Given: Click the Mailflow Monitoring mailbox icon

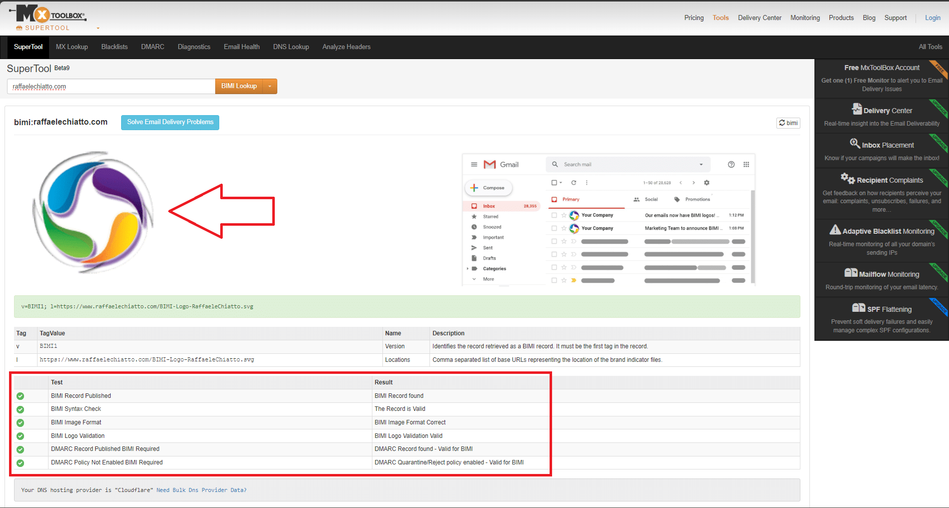Looking at the screenshot, I should coord(851,273).
